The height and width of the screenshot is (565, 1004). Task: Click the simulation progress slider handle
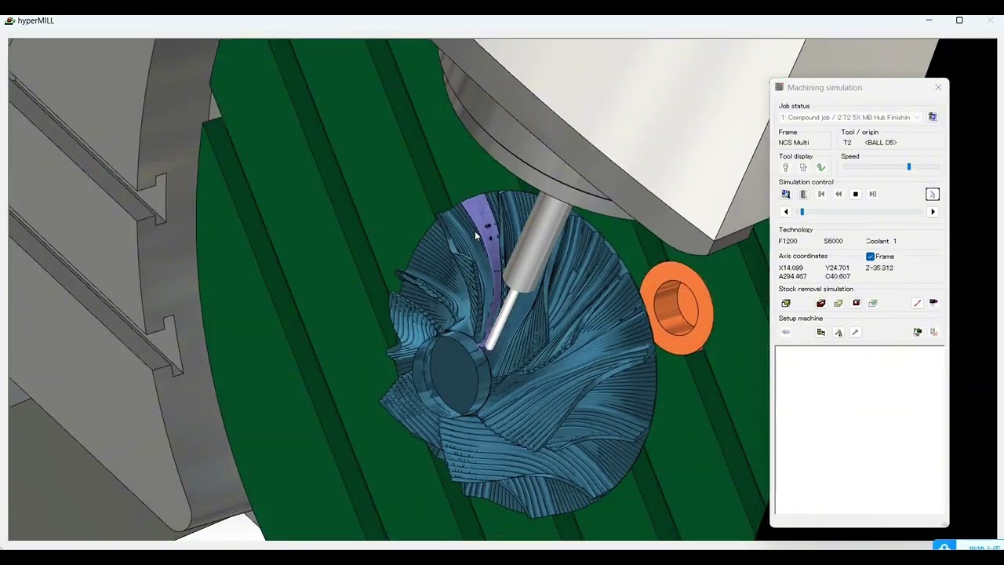pos(802,212)
